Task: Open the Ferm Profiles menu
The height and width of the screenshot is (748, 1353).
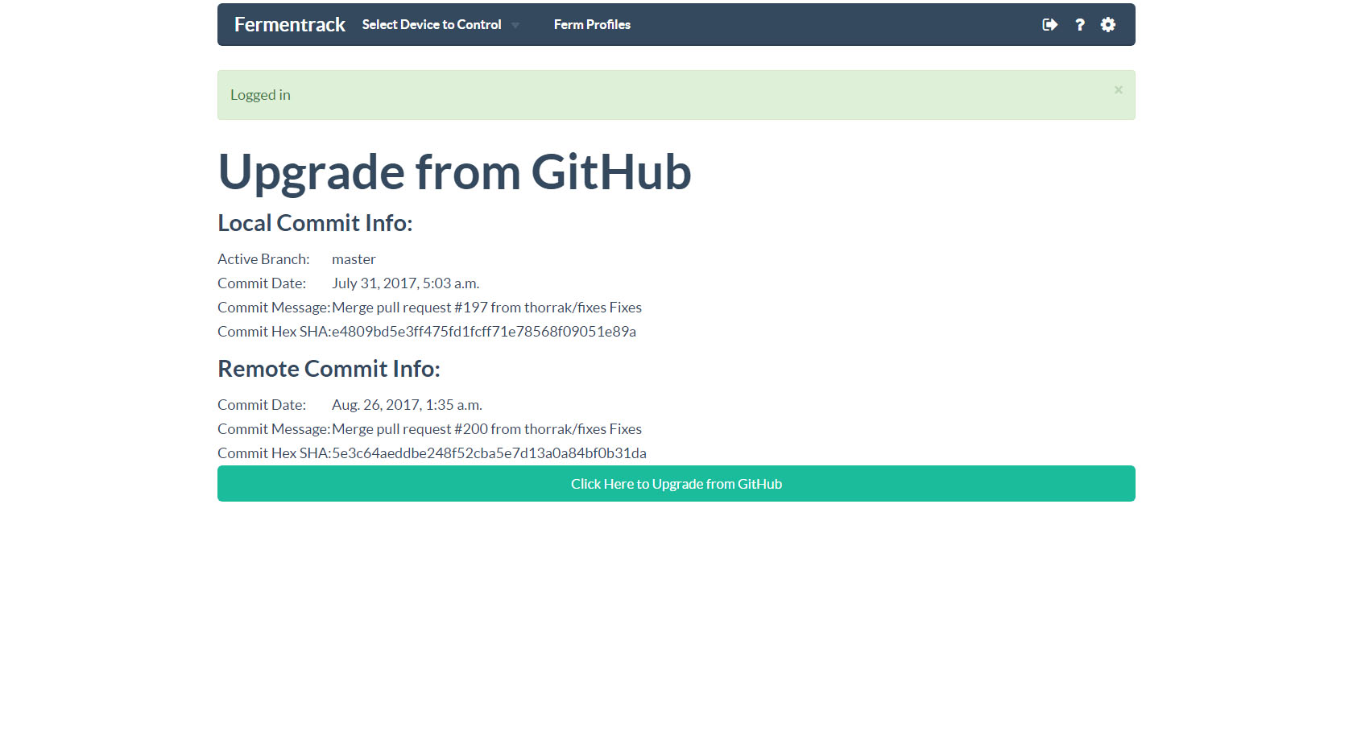Action: (x=592, y=25)
